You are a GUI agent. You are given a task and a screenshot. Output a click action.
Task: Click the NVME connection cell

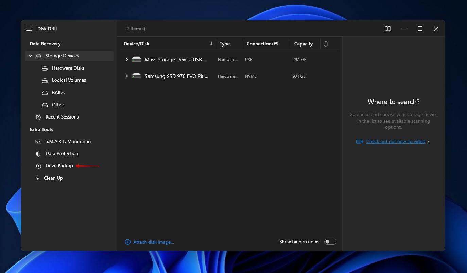[x=251, y=76]
